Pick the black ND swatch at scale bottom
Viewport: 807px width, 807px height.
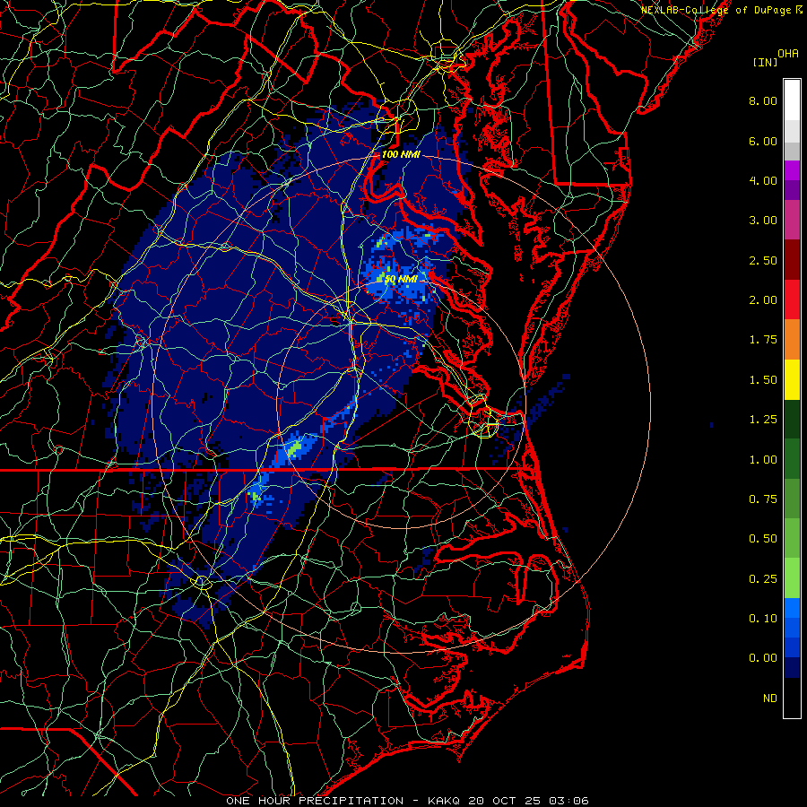pos(792,698)
